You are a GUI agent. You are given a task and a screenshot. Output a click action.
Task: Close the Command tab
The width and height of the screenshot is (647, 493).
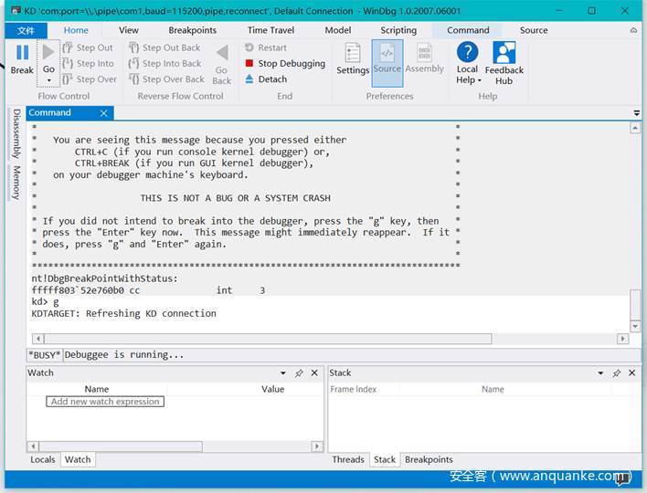click(x=104, y=113)
